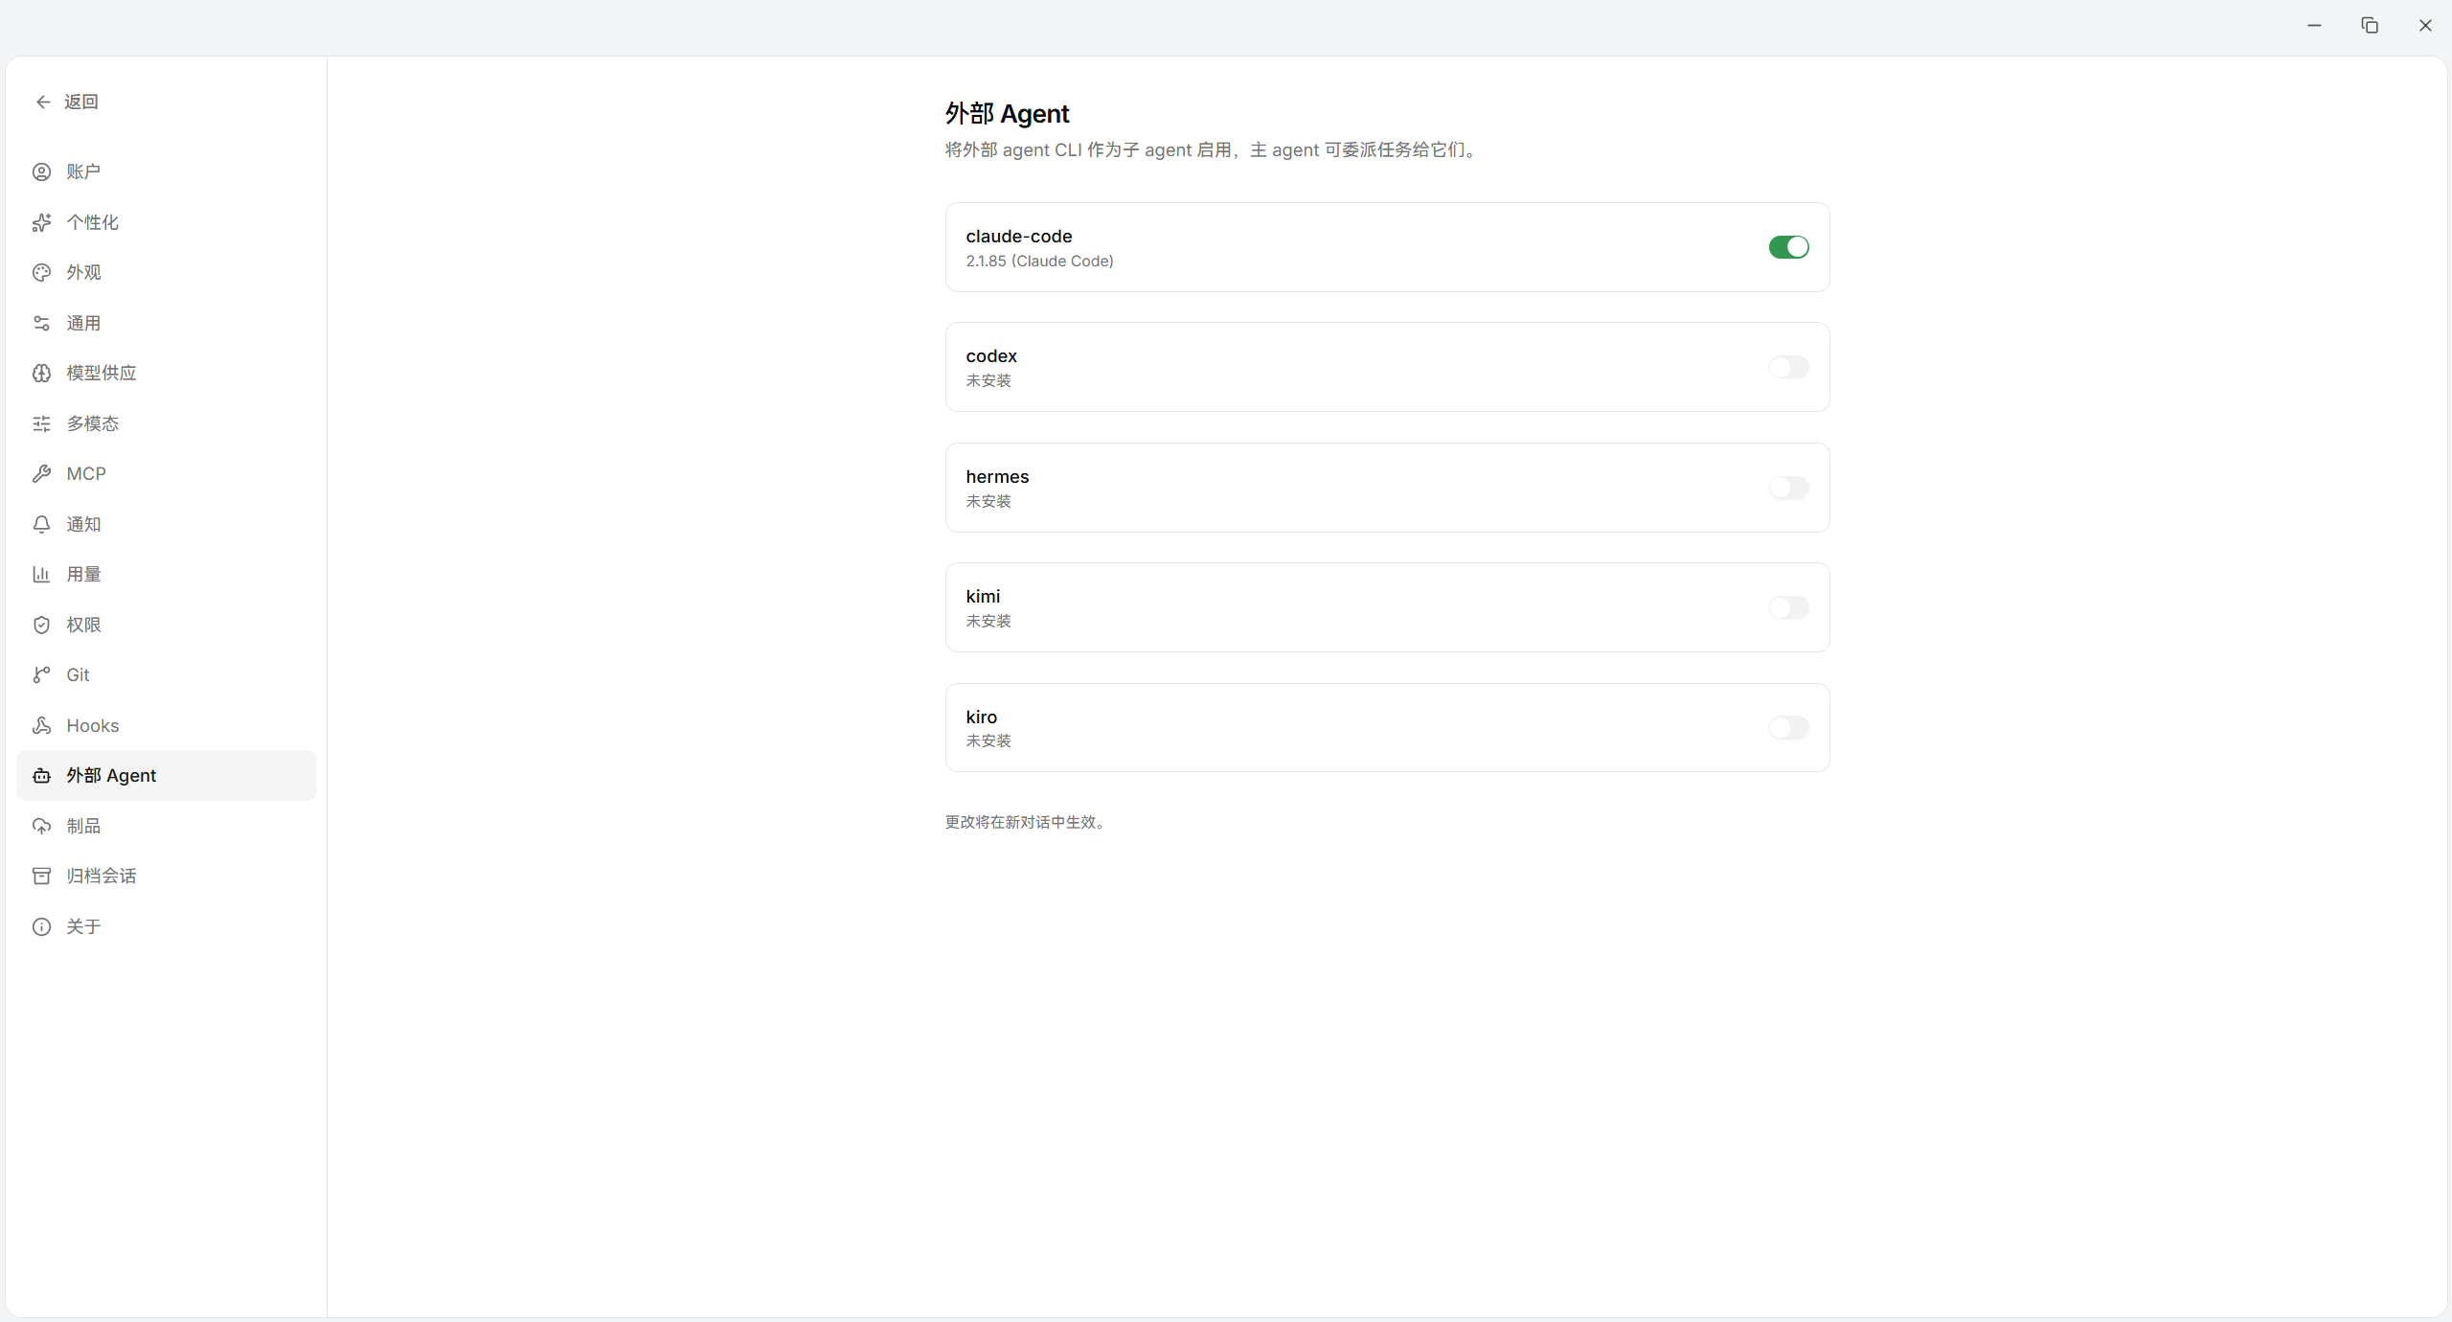The image size is (2452, 1322).
Task: Click the Model Provider (模型供应) brain icon
Action: (x=41, y=374)
